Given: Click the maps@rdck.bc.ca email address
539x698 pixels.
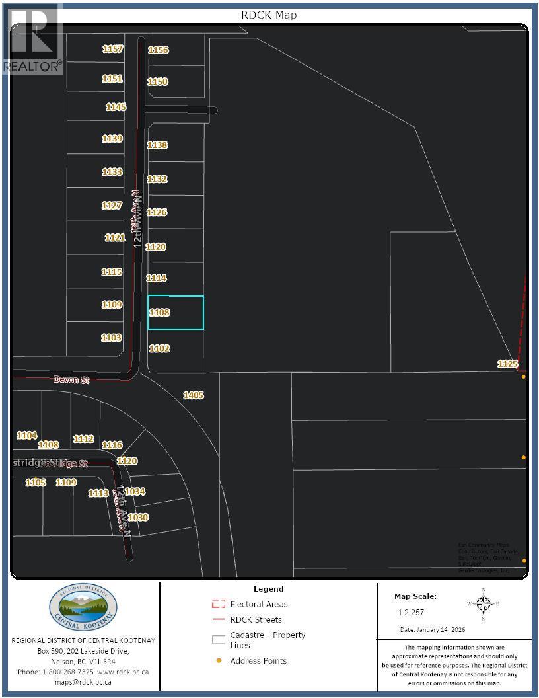Looking at the screenshot, I should click(x=83, y=682).
